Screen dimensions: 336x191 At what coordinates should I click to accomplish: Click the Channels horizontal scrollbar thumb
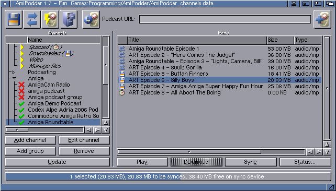17,130
